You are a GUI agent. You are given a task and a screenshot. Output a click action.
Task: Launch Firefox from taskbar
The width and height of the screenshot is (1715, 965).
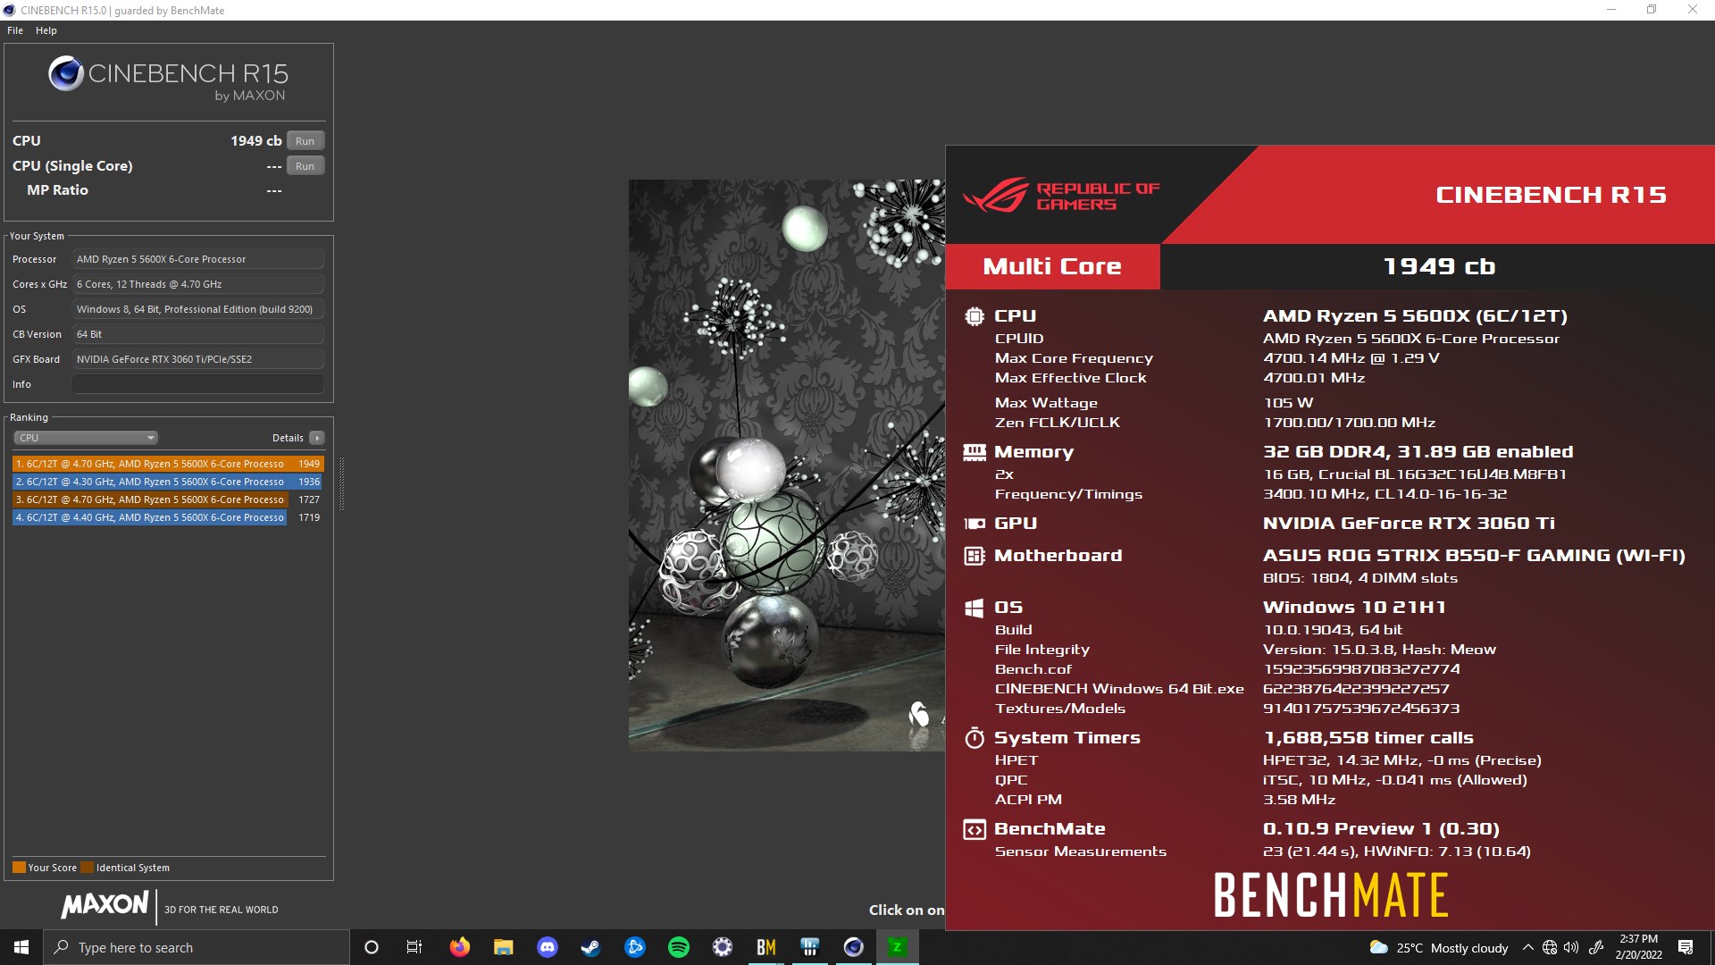coord(459,947)
